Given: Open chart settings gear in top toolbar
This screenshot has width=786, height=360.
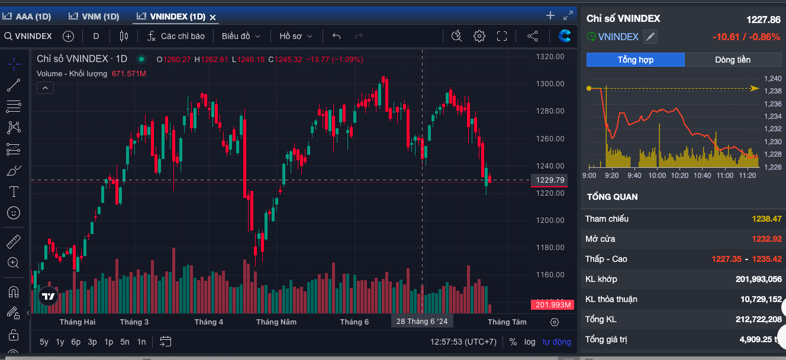Looking at the screenshot, I should pyautogui.click(x=479, y=36).
